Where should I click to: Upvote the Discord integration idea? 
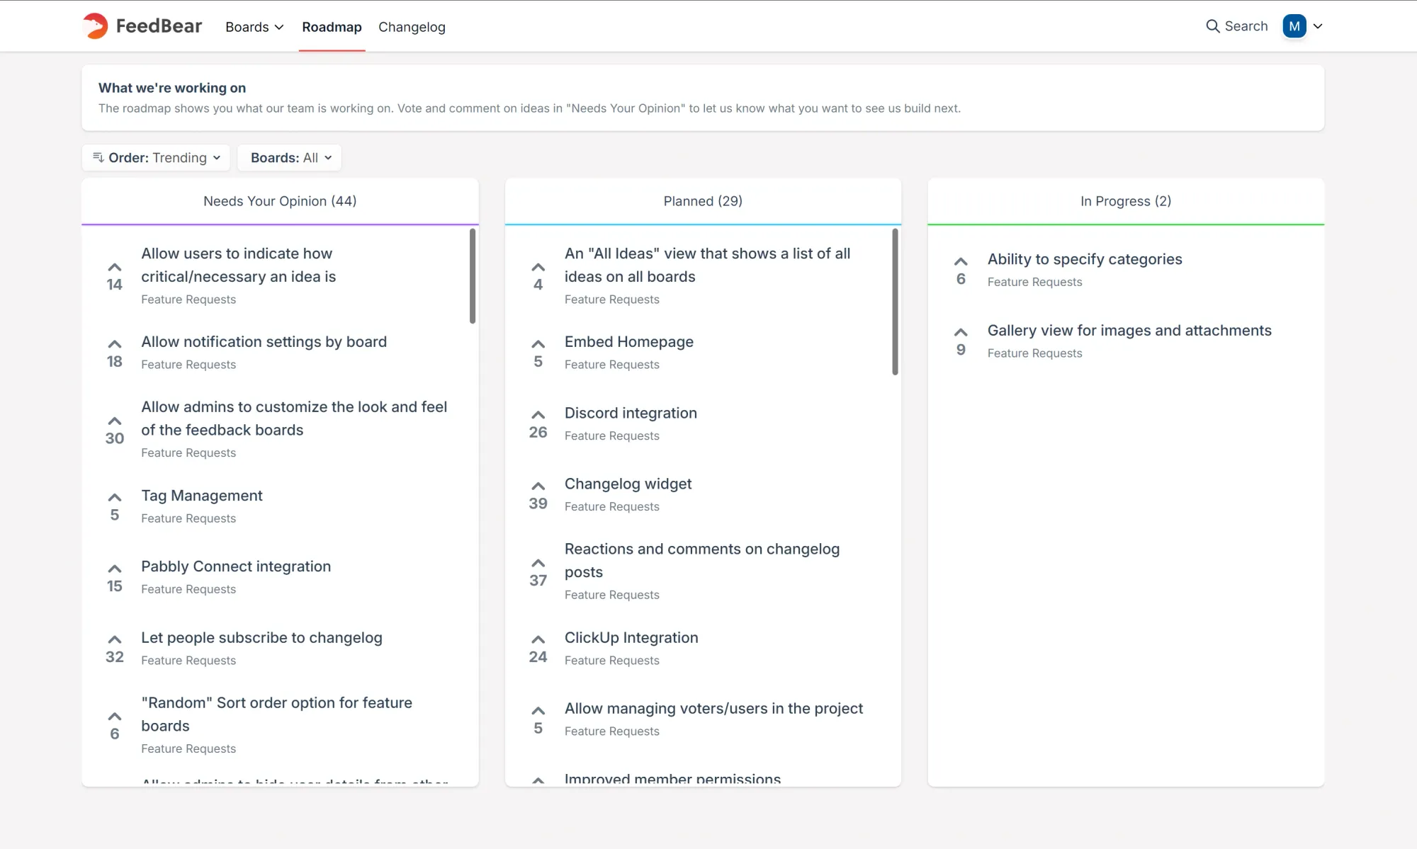(538, 415)
